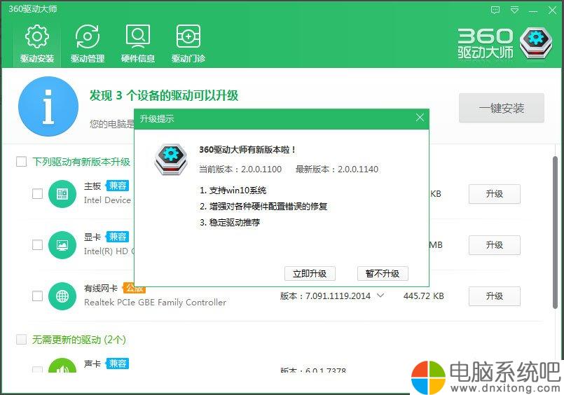Image resolution: width=564 pixels, height=395 pixels.
Task: Click the 声卡 speaker icon
Action: pyautogui.click(x=62, y=366)
